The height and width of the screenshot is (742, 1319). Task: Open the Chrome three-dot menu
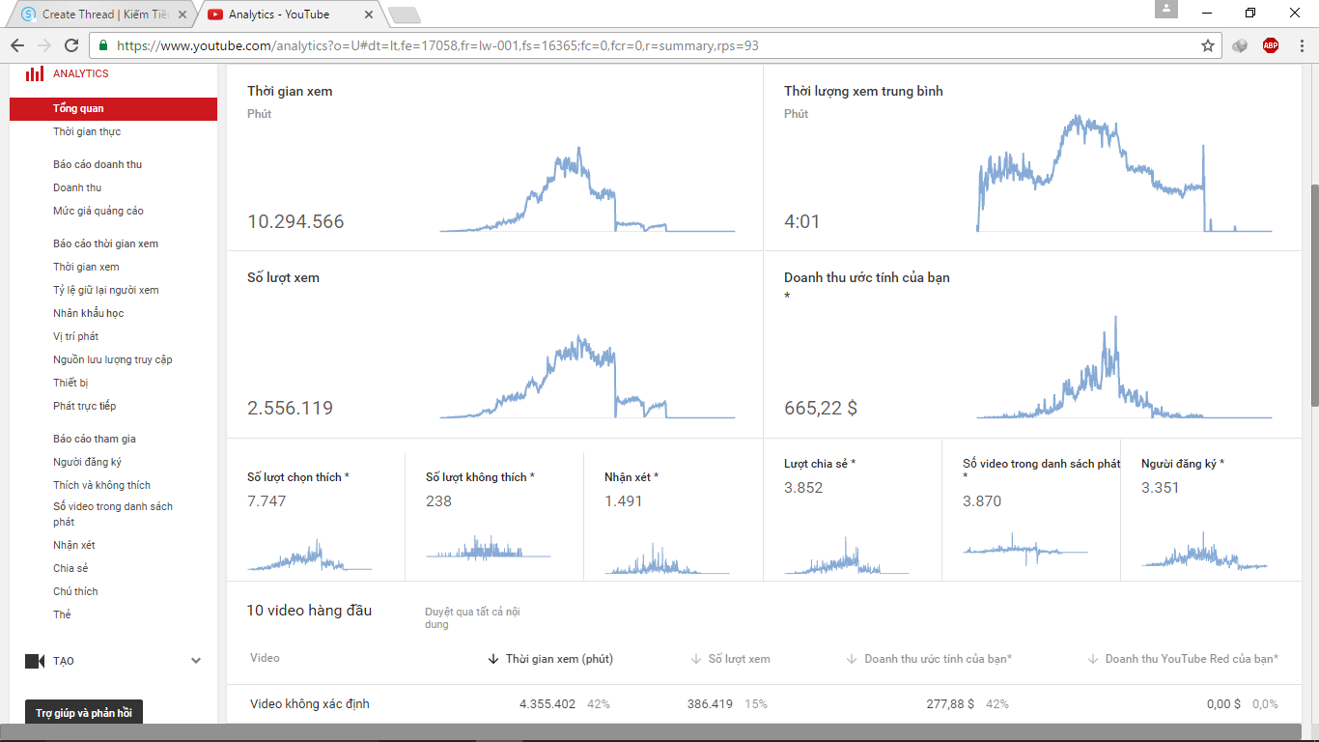(1300, 45)
